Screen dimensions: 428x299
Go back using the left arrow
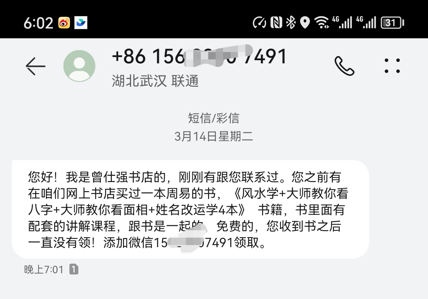36,66
